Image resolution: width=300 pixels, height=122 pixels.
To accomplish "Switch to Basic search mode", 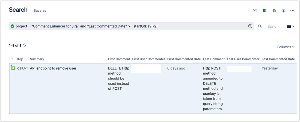I will [x=272, y=26].
